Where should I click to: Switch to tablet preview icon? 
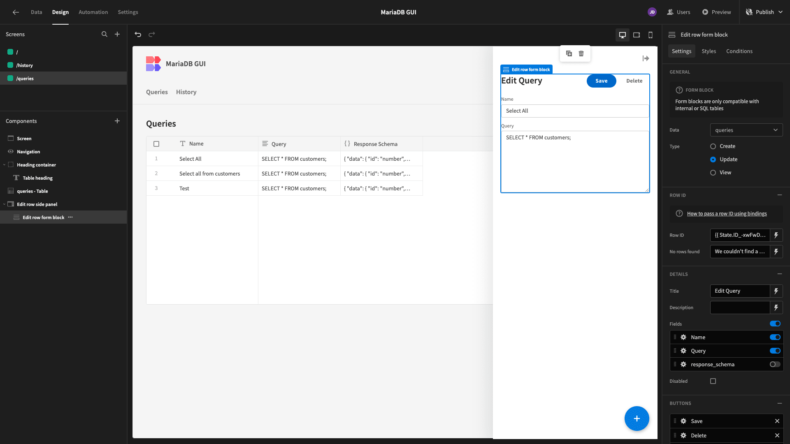(637, 35)
